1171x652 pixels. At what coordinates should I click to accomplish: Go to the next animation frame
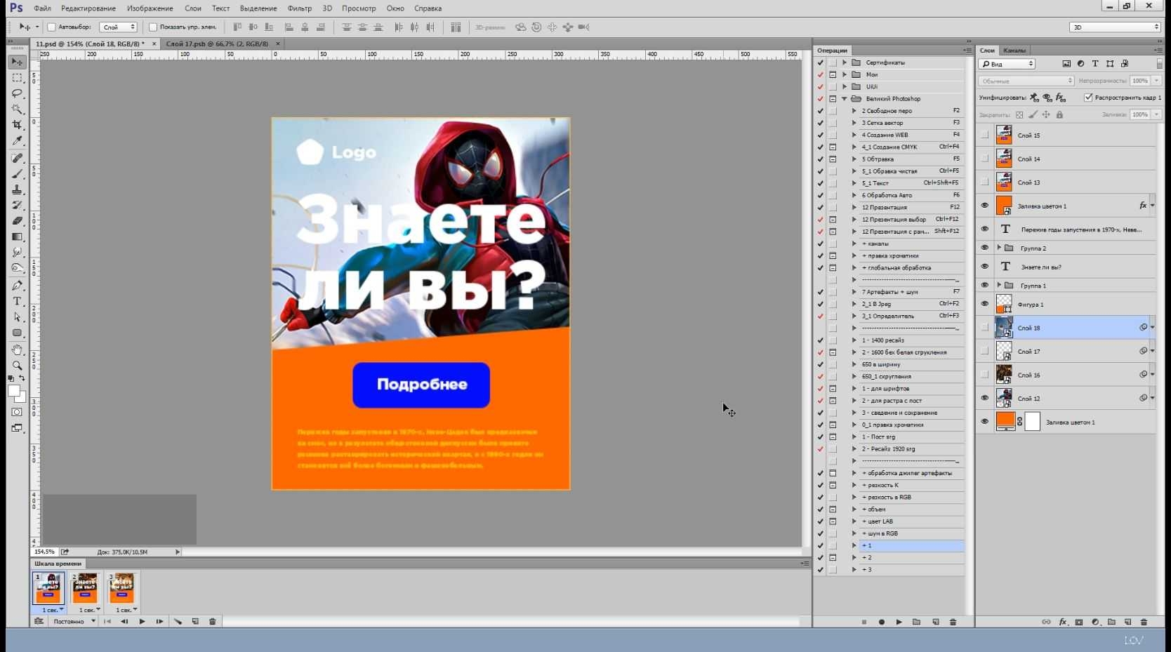click(160, 621)
